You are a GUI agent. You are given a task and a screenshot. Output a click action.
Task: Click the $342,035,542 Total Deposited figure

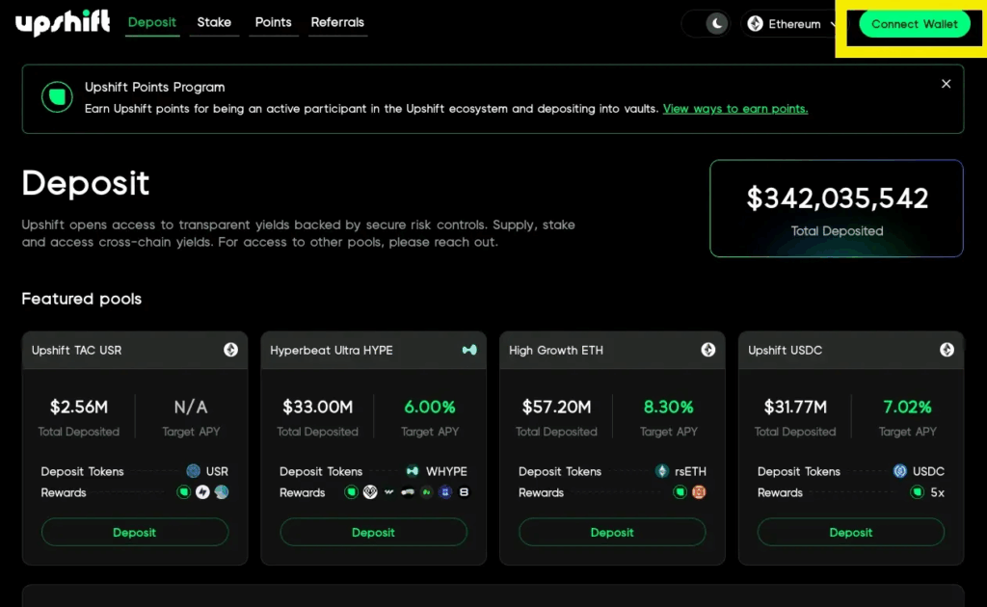click(838, 198)
